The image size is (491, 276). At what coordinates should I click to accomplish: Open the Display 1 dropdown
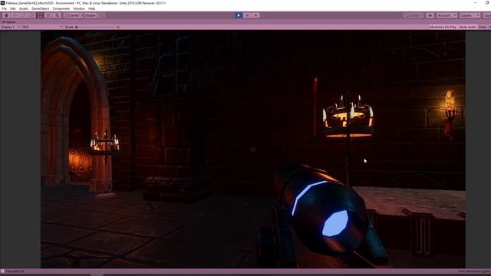tap(10, 28)
